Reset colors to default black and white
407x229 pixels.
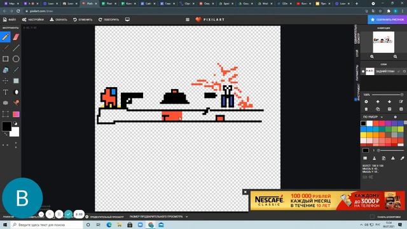[x=15, y=123]
